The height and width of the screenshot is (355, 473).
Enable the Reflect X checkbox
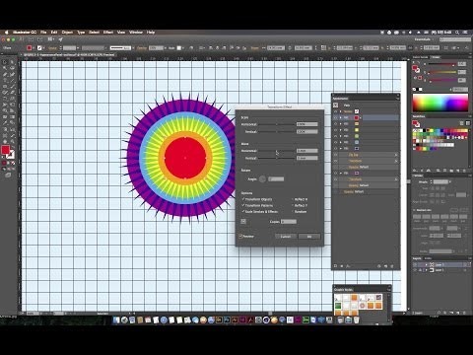tap(293, 199)
